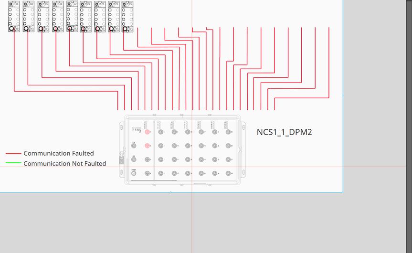Click the POWER connector on the DPM
Viewport: 412px width, 253px height.
coord(134,173)
